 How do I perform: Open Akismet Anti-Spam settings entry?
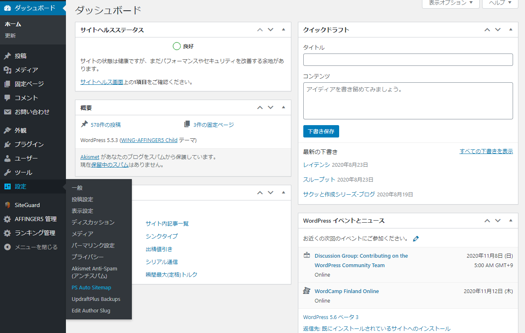coord(94,272)
